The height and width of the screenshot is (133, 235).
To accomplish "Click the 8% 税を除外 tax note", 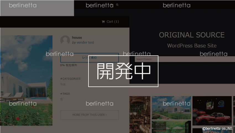I will click(x=69, y=65).
